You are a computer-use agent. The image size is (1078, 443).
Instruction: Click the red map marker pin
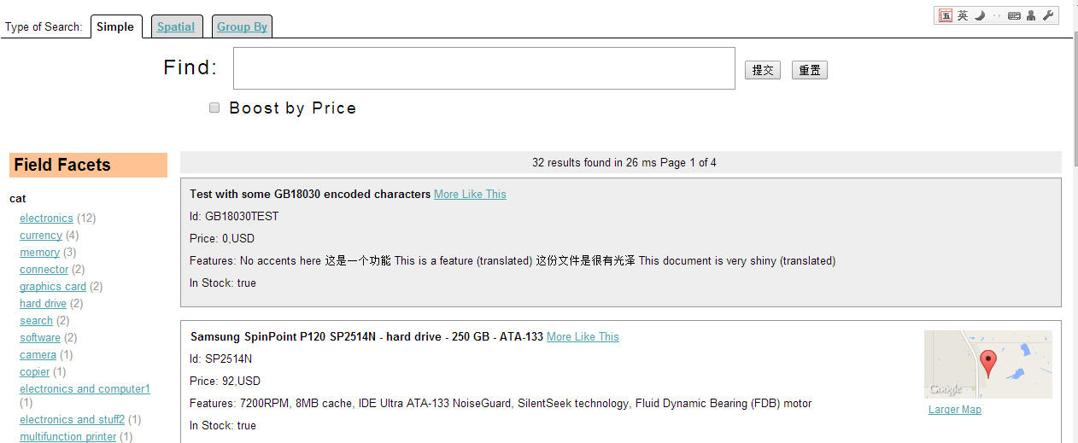pyautogui.click(x=987, y=364)
